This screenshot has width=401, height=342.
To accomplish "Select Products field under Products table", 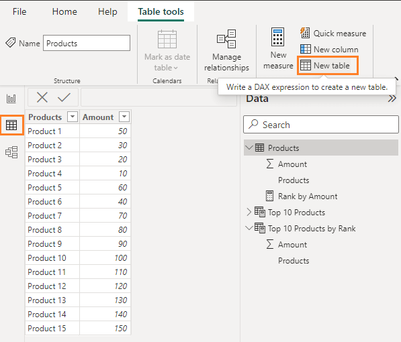I will pyautogui.click(x=294, y=180).
